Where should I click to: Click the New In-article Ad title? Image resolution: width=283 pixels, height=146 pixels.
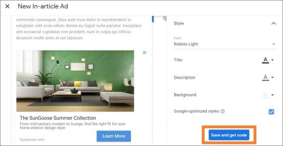click(x=43, y=6)
